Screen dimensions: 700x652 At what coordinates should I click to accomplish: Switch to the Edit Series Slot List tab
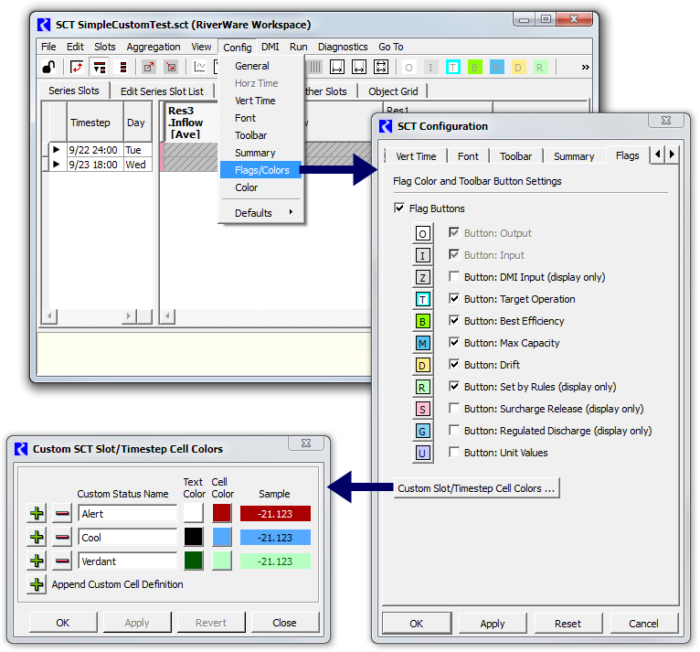point(162,91)
